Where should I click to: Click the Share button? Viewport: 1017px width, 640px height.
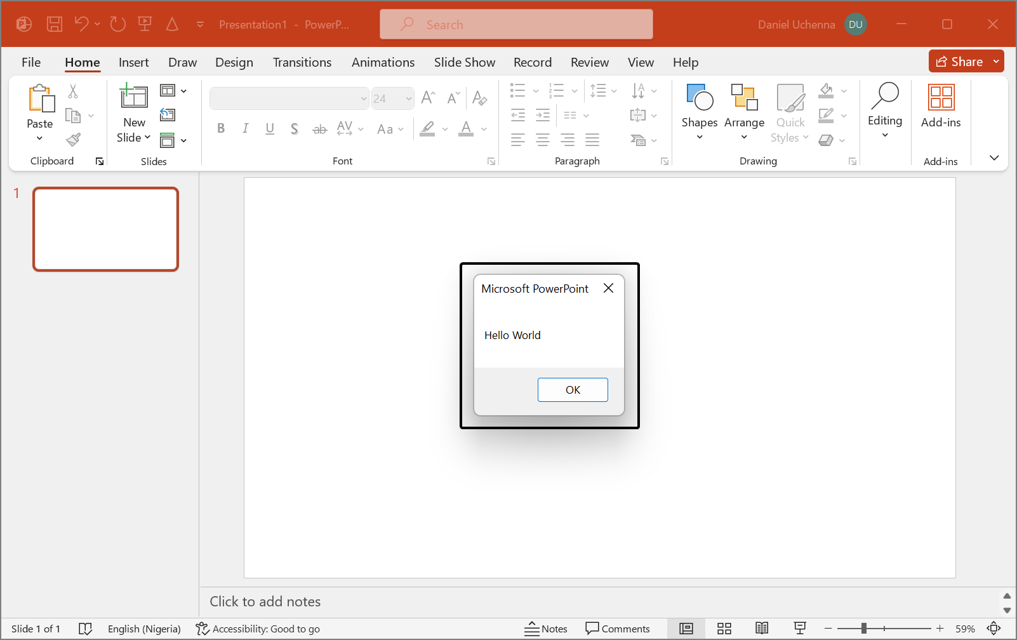click(959, 62)
